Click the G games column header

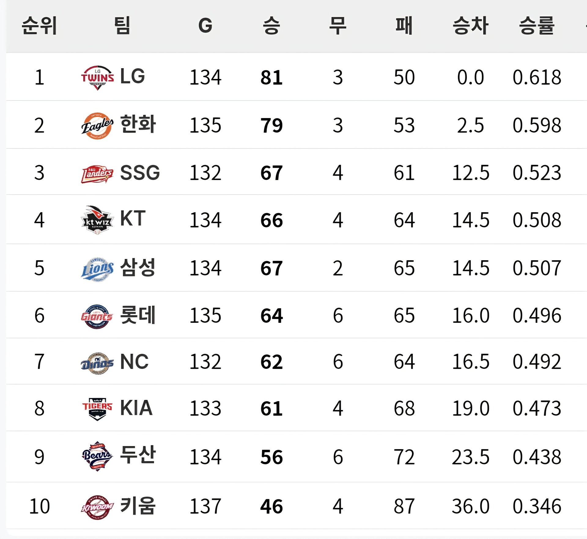click(x=205, y=26)
